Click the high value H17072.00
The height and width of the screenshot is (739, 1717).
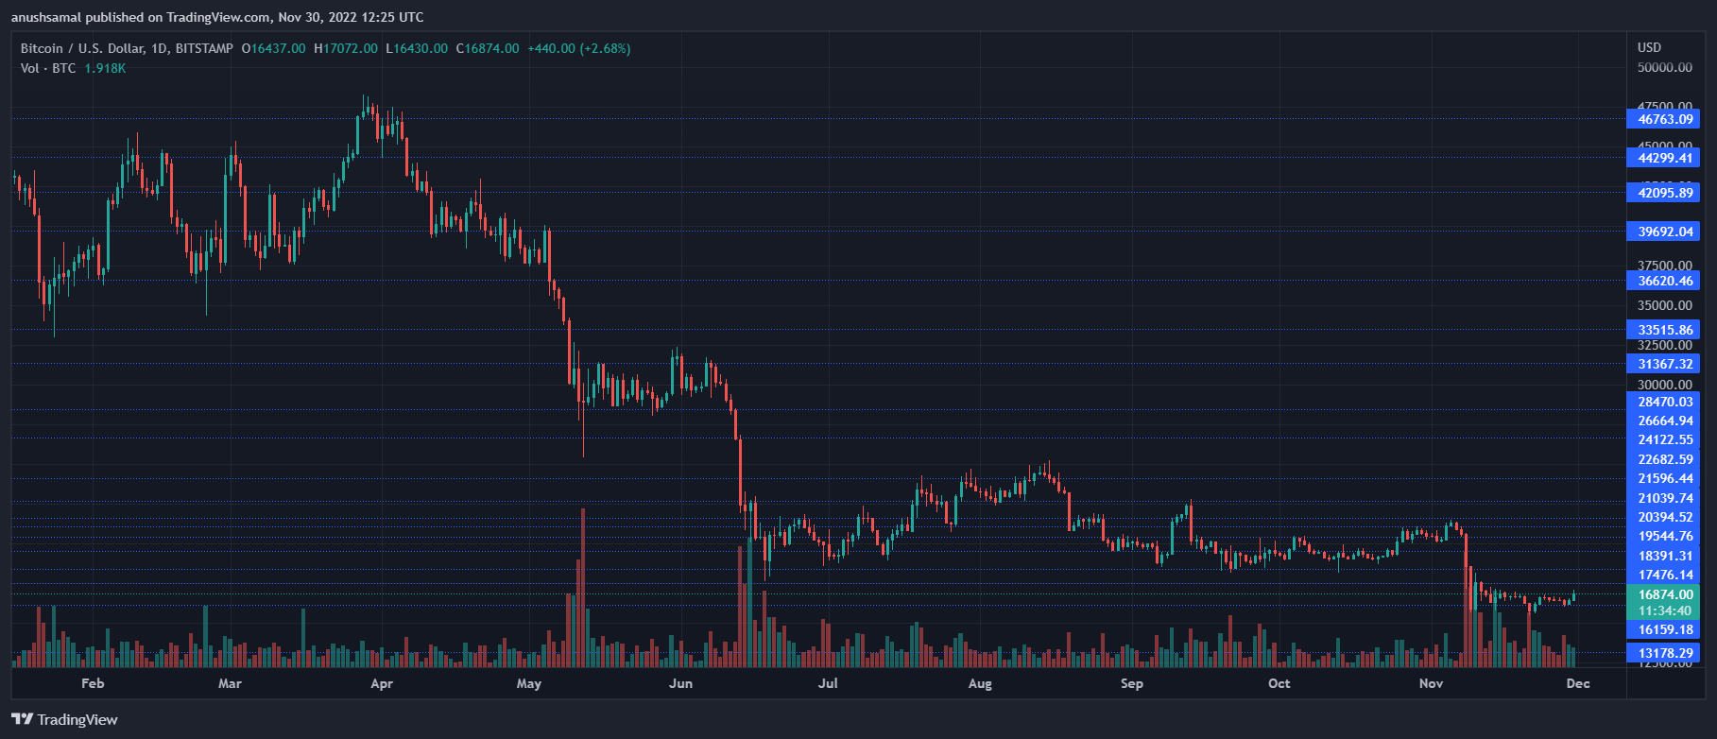coord(346,48)
